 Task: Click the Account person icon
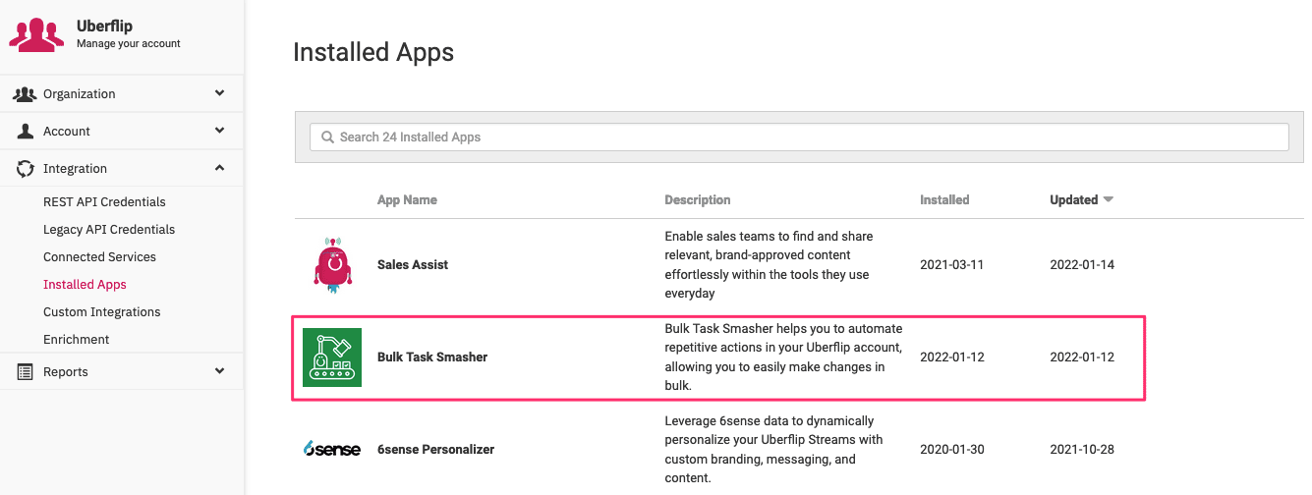point(26,132)
